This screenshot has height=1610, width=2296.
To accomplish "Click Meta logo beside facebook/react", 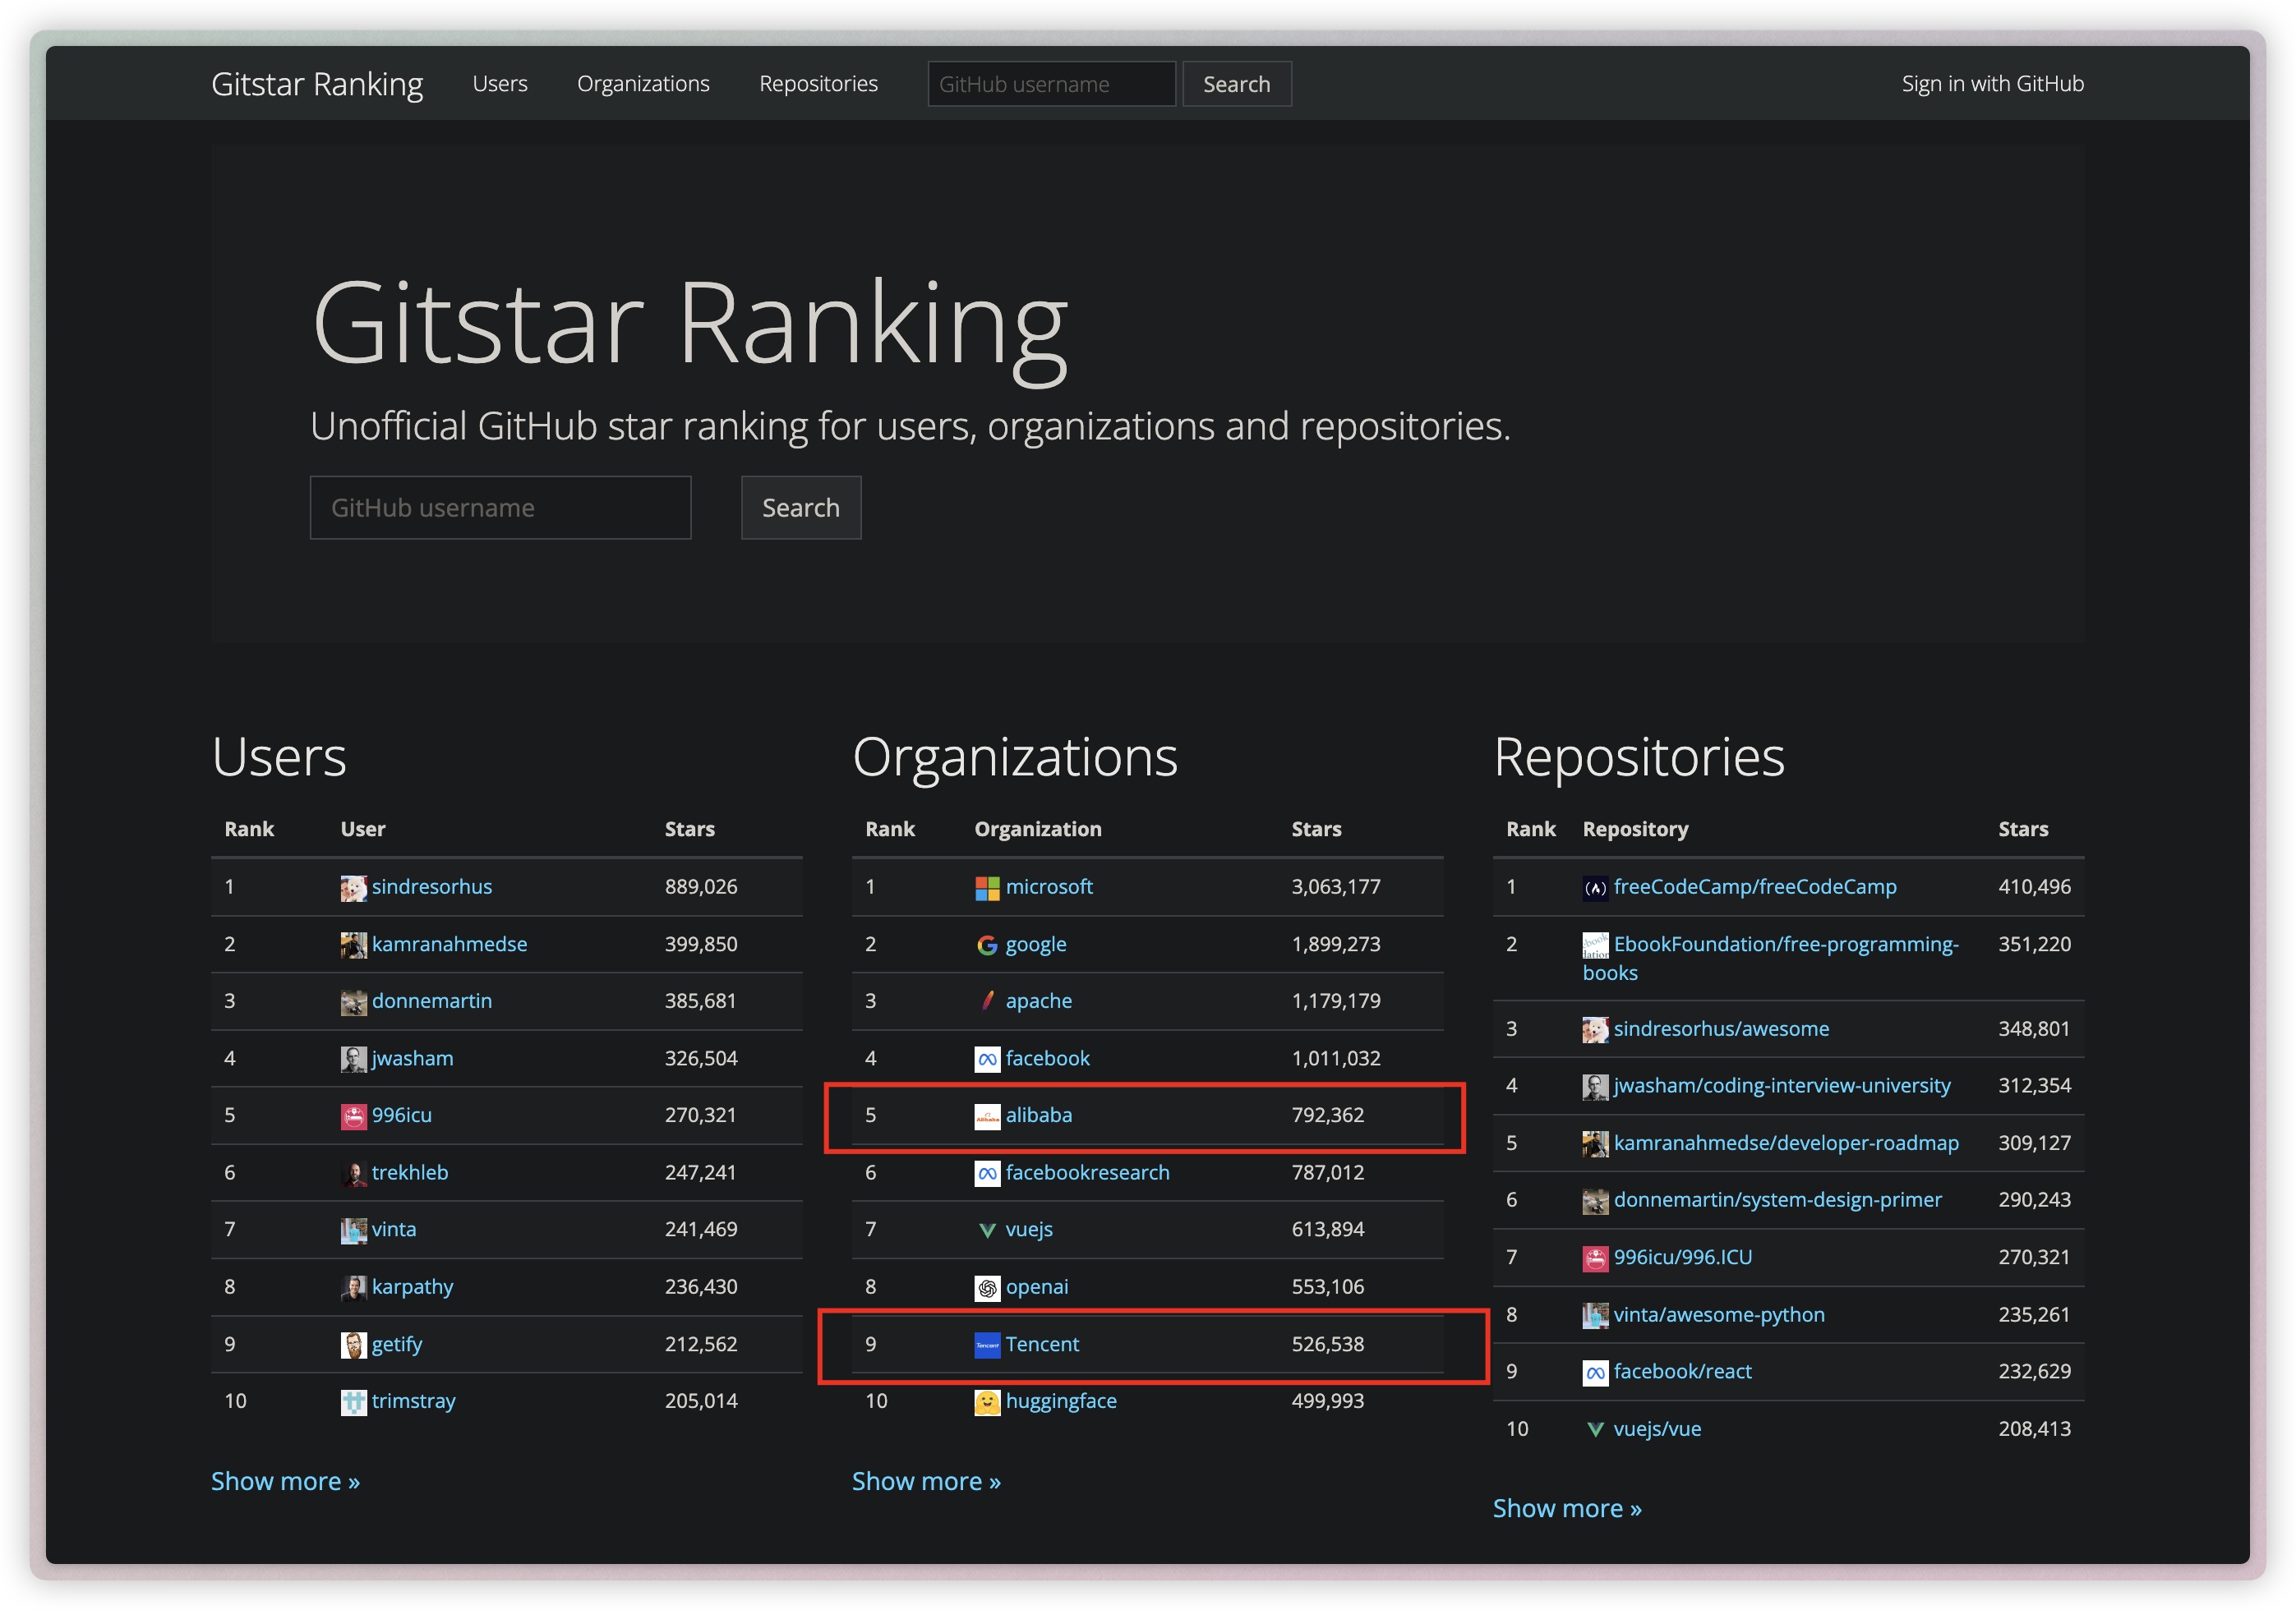I will click(1595, 1372).
